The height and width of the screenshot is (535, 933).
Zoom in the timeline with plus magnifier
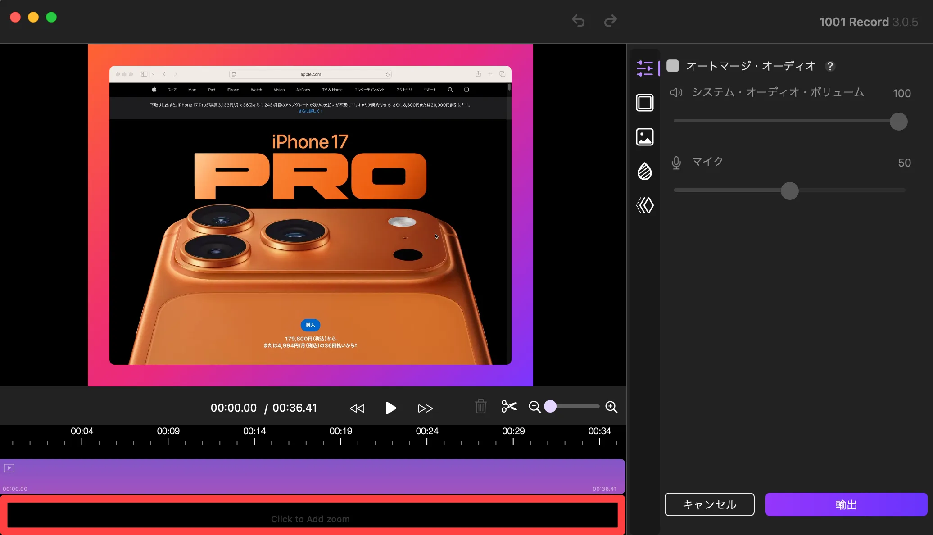[x=611, y=407]
